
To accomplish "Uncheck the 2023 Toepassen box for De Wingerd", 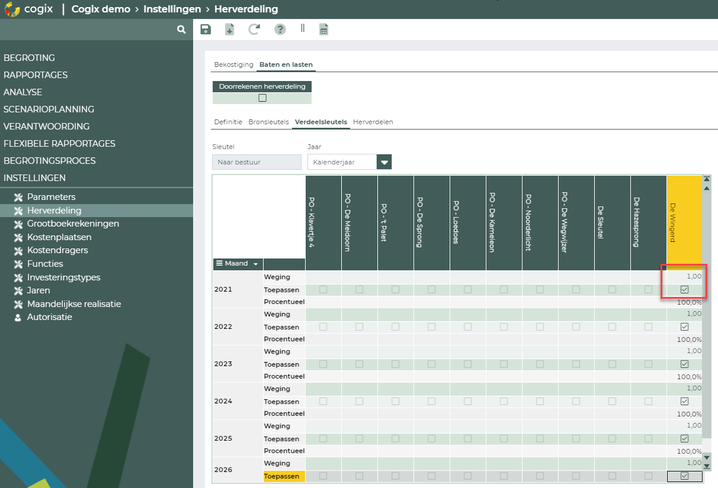I will [684, 364].
